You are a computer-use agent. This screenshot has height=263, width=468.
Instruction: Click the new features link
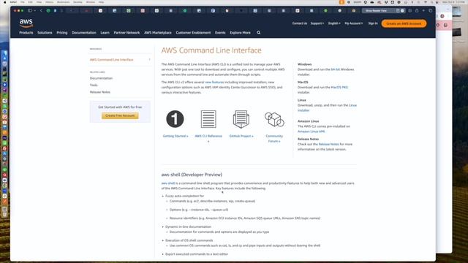coord(214,83)
